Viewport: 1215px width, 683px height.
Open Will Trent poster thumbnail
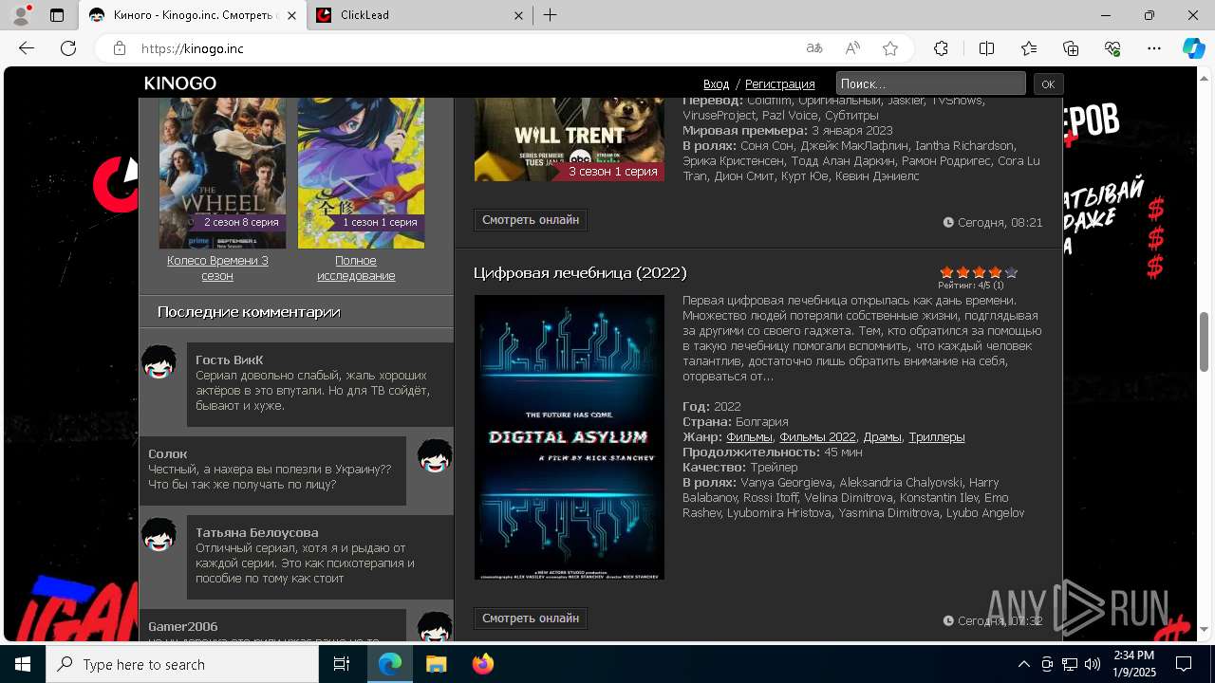pos(570,138)
